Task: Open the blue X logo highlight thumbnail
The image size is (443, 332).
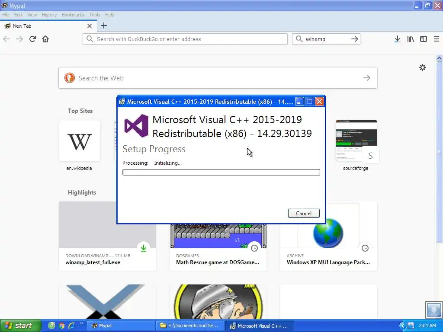Action: pyautogui.click(x=107, y=301)
